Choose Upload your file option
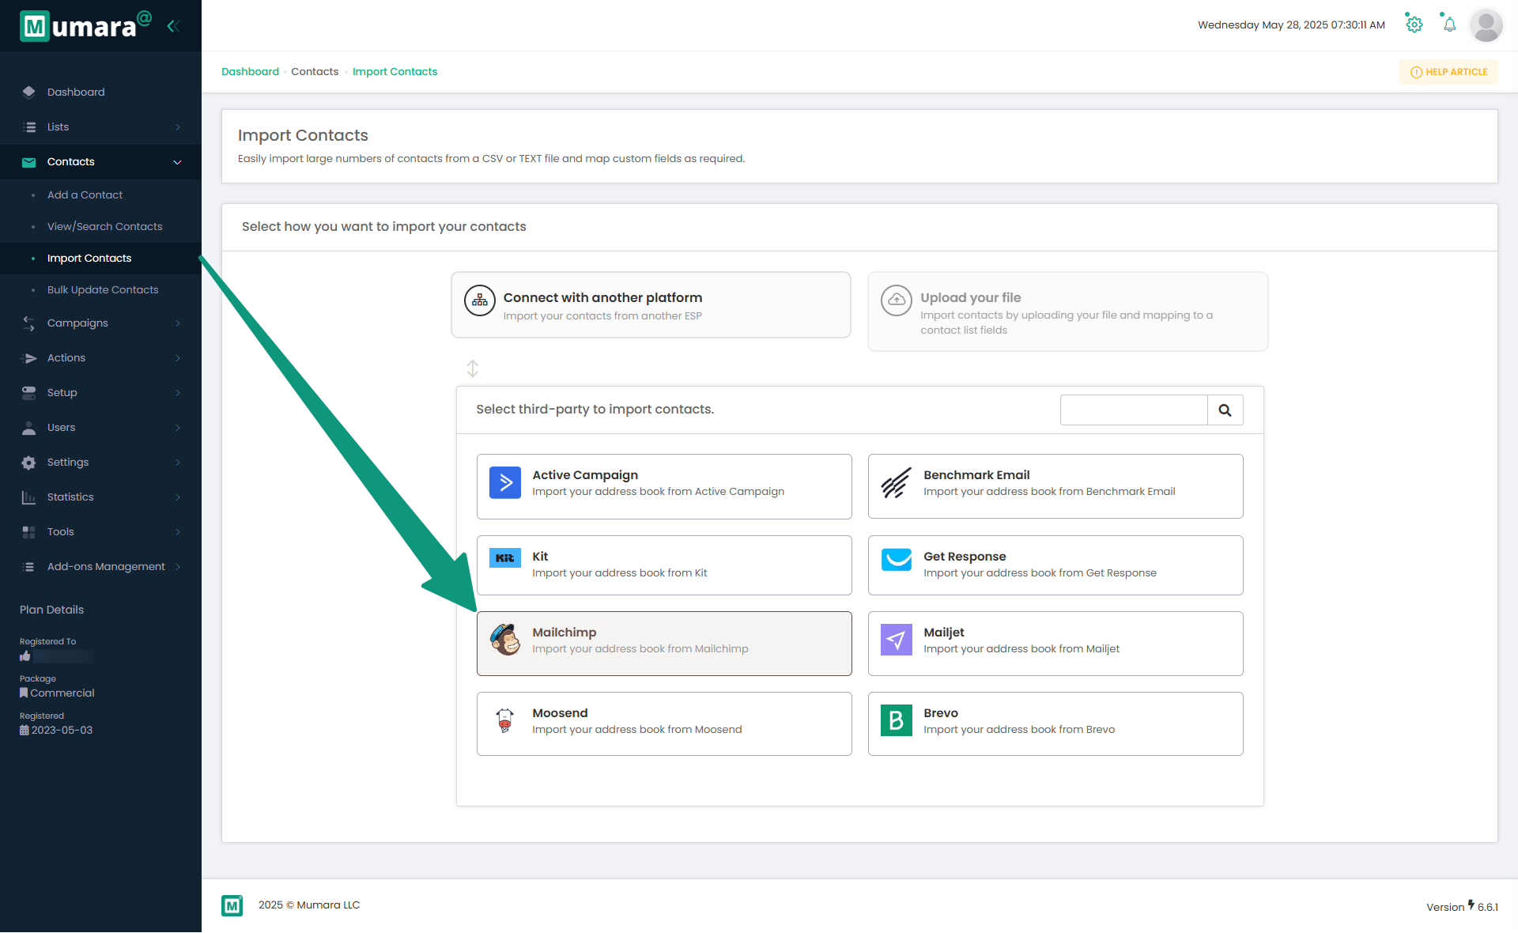Image resolution: width=1518 pixels, height=933 pixels. [x=1067, y=312]
